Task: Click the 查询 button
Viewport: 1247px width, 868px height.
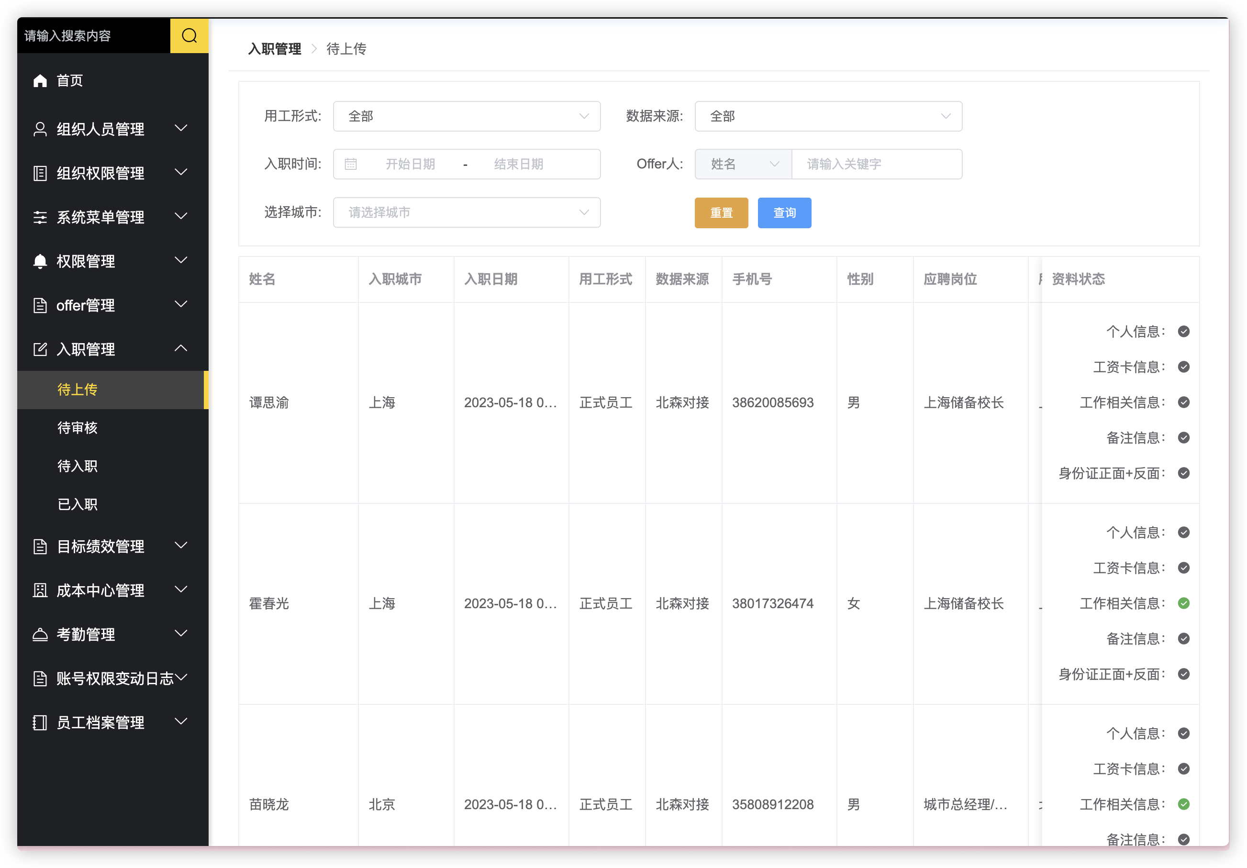Action: click(x=784, y=213)
